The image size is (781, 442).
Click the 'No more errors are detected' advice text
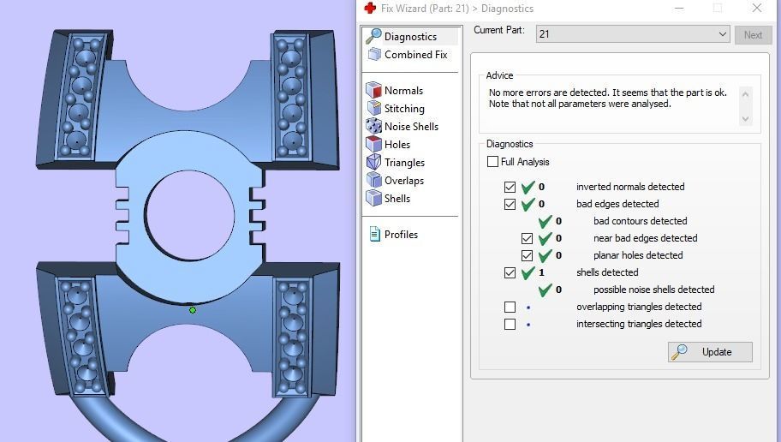tap(607, 99)
